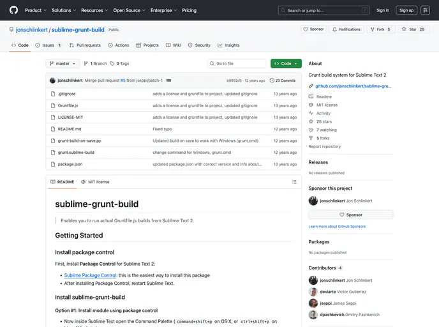Screen dimensions: 439x327
Task: Focus the Search or jump to field
Action: (324, 10)
